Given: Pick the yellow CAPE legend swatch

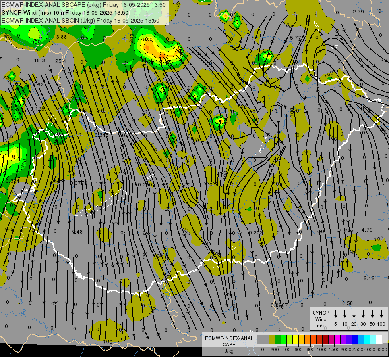Looking at the screenshot, I should (296, 339).
